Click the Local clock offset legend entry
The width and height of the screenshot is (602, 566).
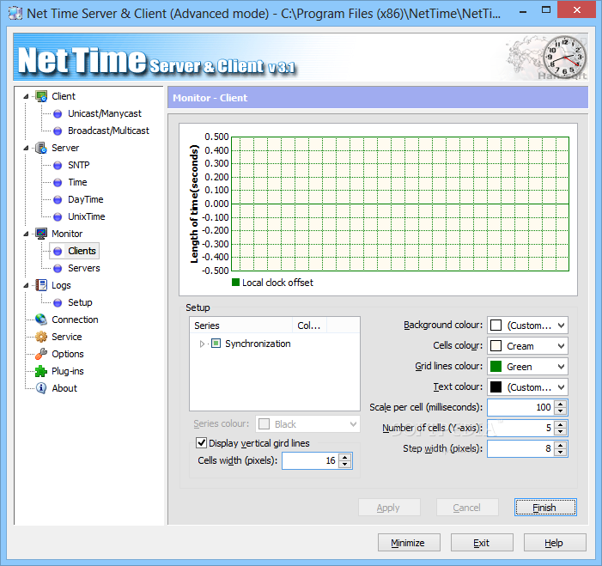[x=272, y=283]
